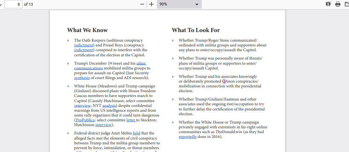The width and height of the screenshot is (349, 152).
Task: Open the NYT 'analysis' link
Action: click(x=109, y=106)
